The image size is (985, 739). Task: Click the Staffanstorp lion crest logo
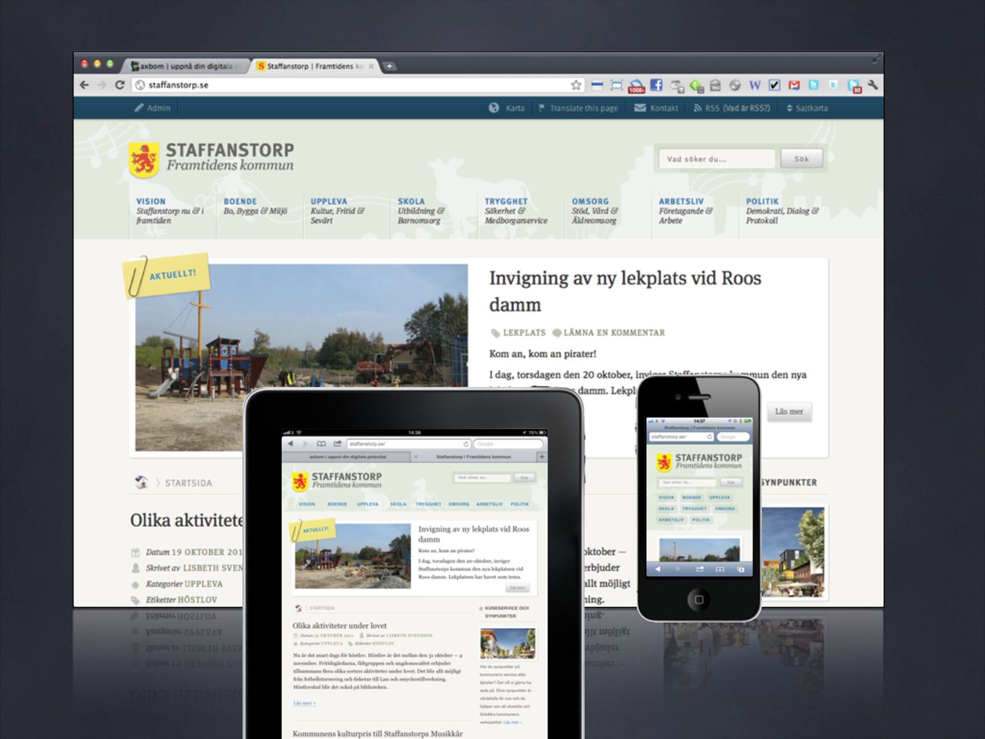click(x=144, y=160)
